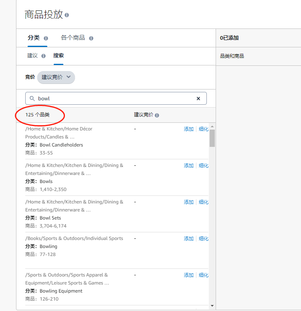The width and height of the screenshot is (301, 311).
Task: Add the Bowling Equipment category
Action: pos(189,275)
